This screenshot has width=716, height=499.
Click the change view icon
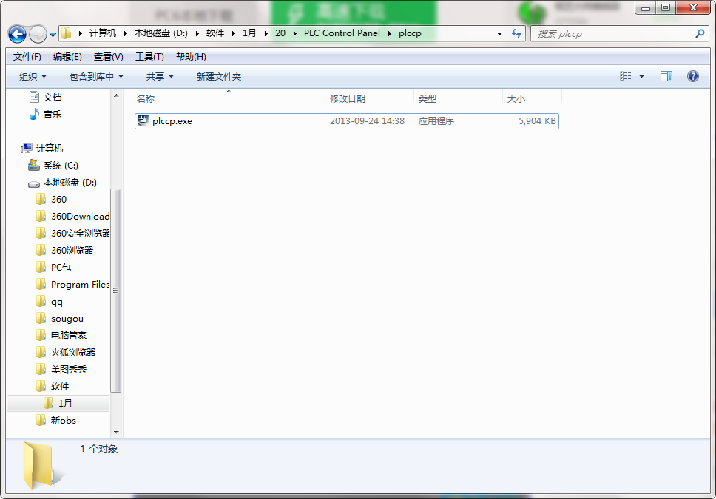tap(626, 76)
